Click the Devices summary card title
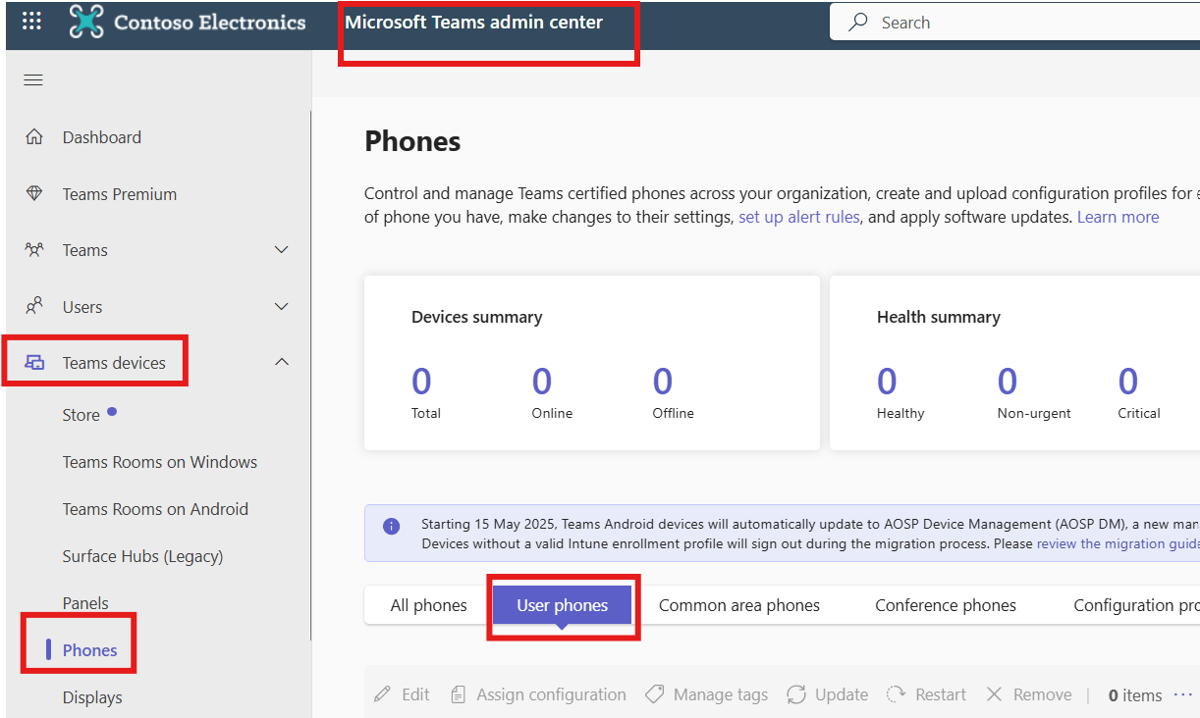 (x=476, y=317)
